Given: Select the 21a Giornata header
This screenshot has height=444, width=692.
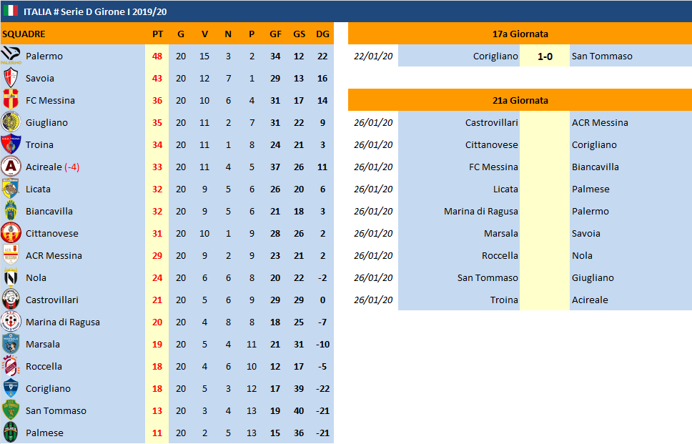Looking at the screenshot, I should [520, 100].
